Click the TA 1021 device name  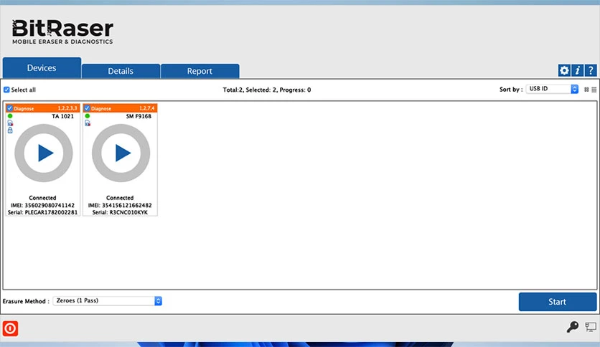point(62,116)
